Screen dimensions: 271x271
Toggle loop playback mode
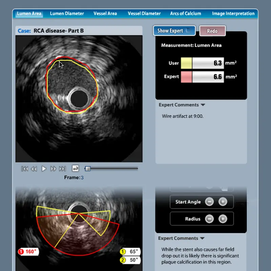(x=75, y=168)
